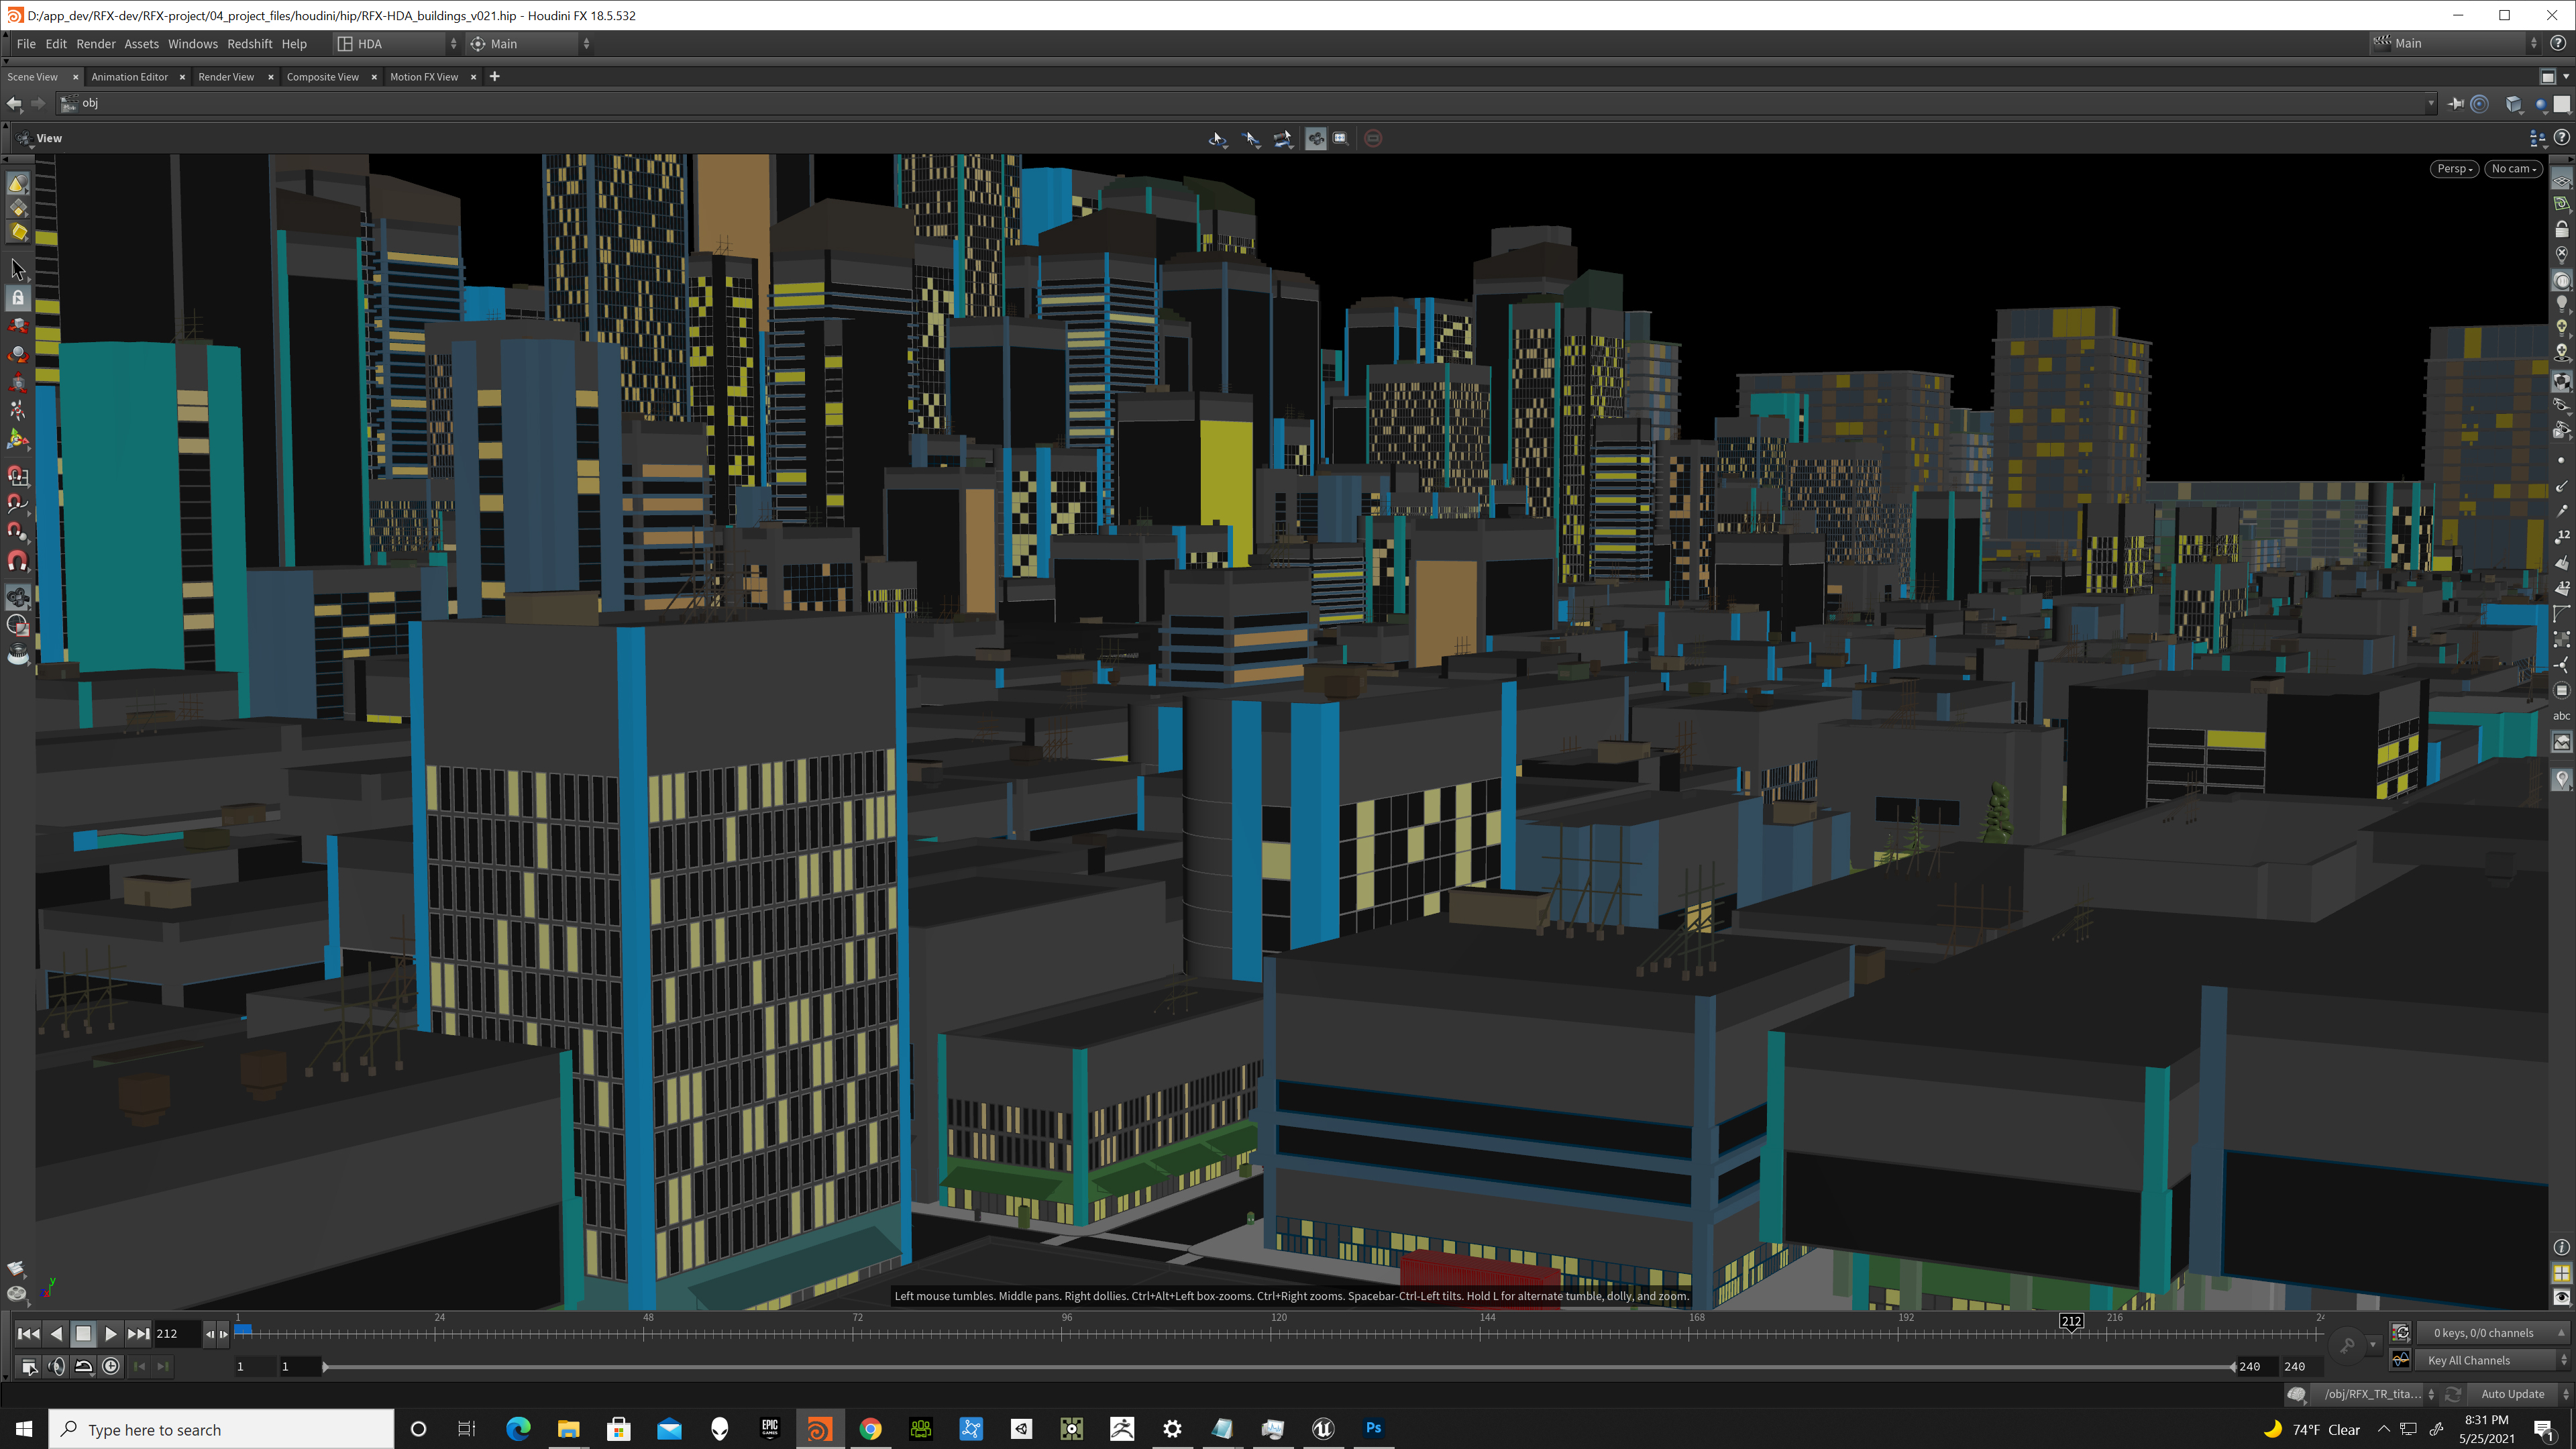The image size is (2576, 1449).
Task: Activate the Rotate tool
Action: click(x=18, y=354)
